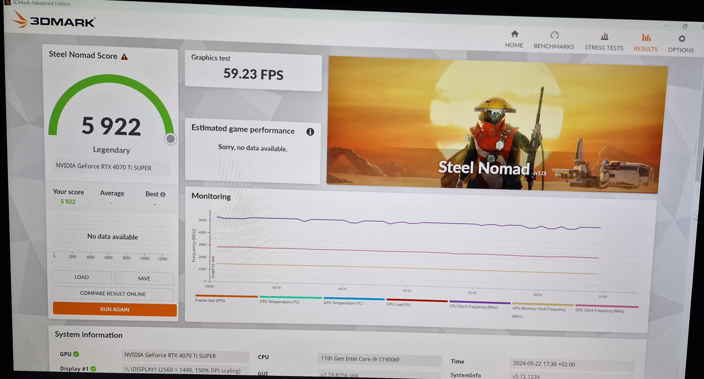Show the Estimated game performance info icon
This screenshot has width=704, height=379.
pyautogui.click(x=310, y=132)
